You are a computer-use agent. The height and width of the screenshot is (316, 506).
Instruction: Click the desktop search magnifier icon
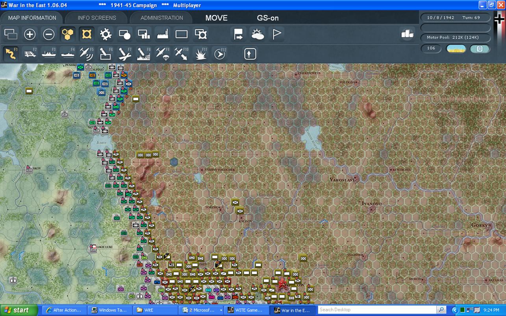coord(441,310)
